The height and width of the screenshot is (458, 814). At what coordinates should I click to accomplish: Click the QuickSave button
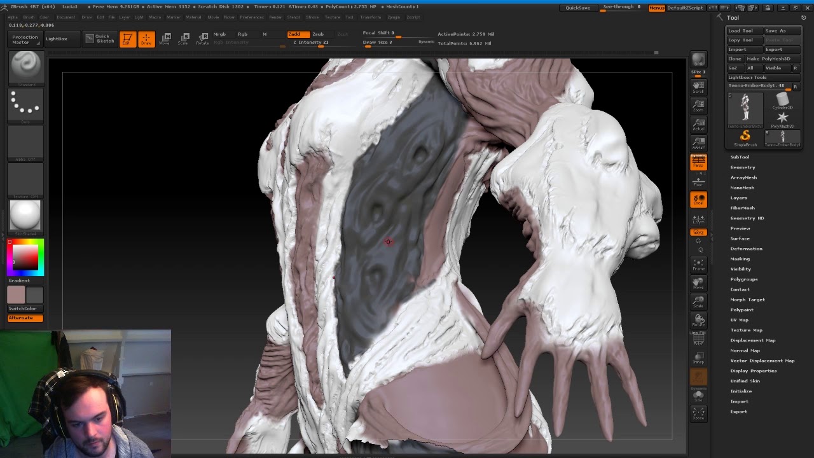tap(578, 8)
